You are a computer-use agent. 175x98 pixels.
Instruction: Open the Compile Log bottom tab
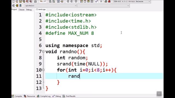[44, 96]
